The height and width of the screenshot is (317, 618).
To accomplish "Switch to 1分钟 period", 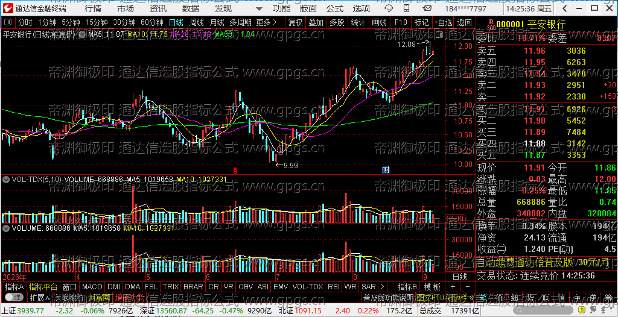I will pyautogui.click(x=47, y=23).
